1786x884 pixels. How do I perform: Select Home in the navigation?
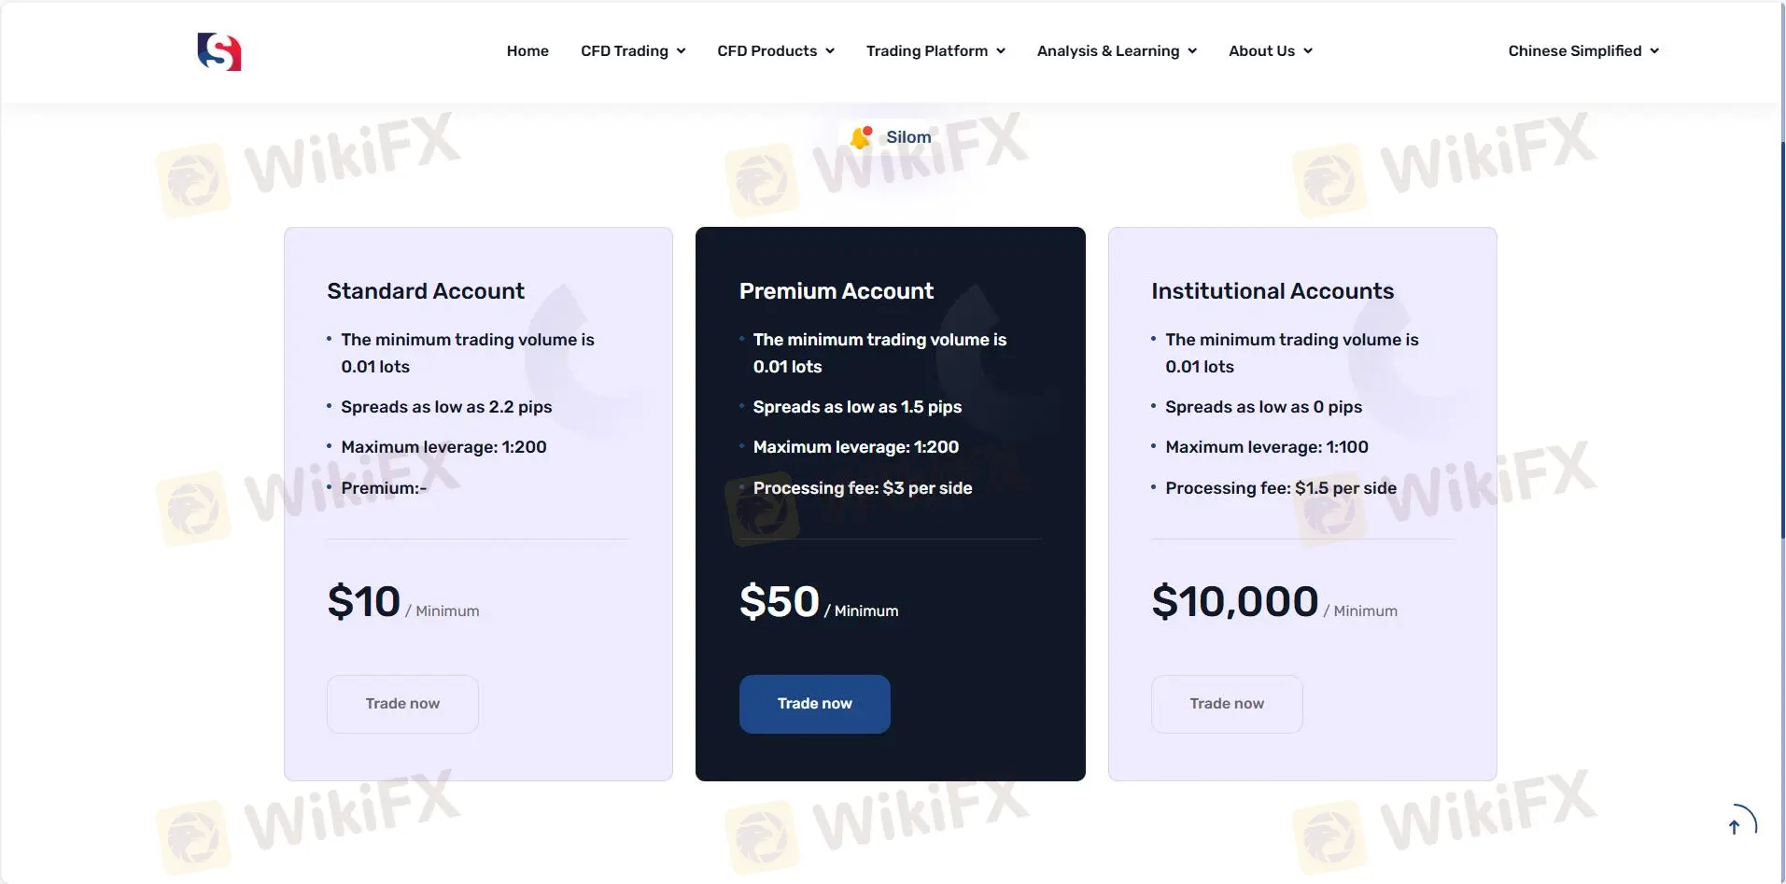(527, 51)
